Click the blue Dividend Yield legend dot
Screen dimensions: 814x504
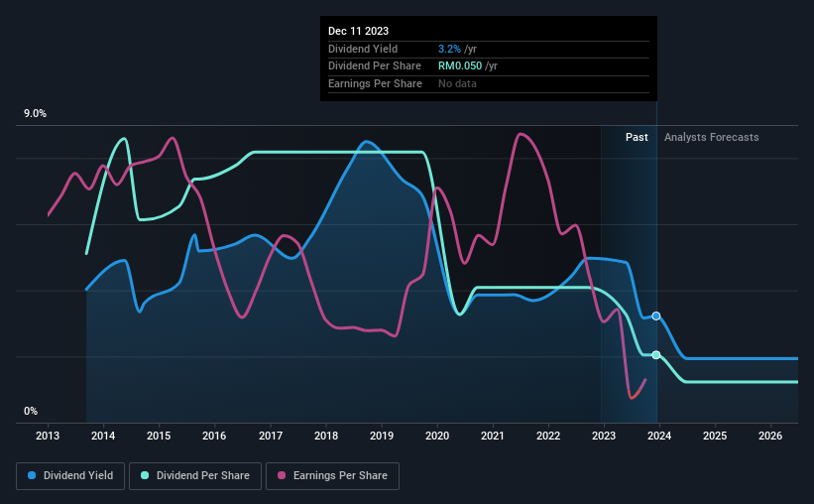32,475
